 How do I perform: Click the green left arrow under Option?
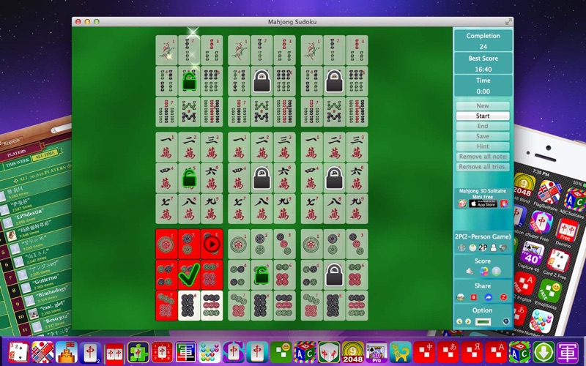pos(459,321)
